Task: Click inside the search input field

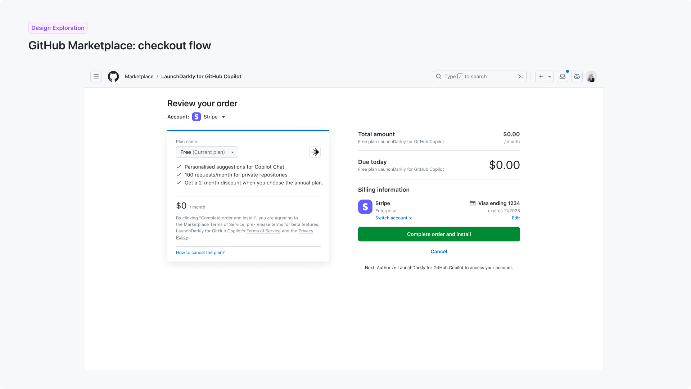Action: tap(475, 76)
